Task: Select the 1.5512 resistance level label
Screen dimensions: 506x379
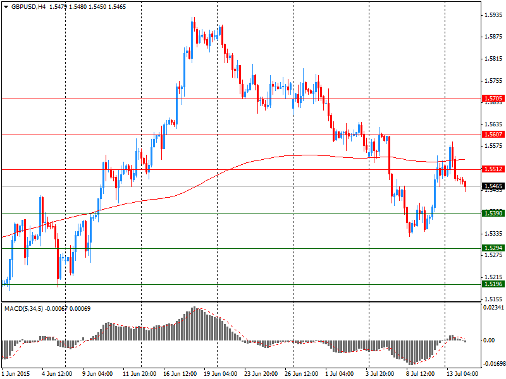Action: [493, 169]
